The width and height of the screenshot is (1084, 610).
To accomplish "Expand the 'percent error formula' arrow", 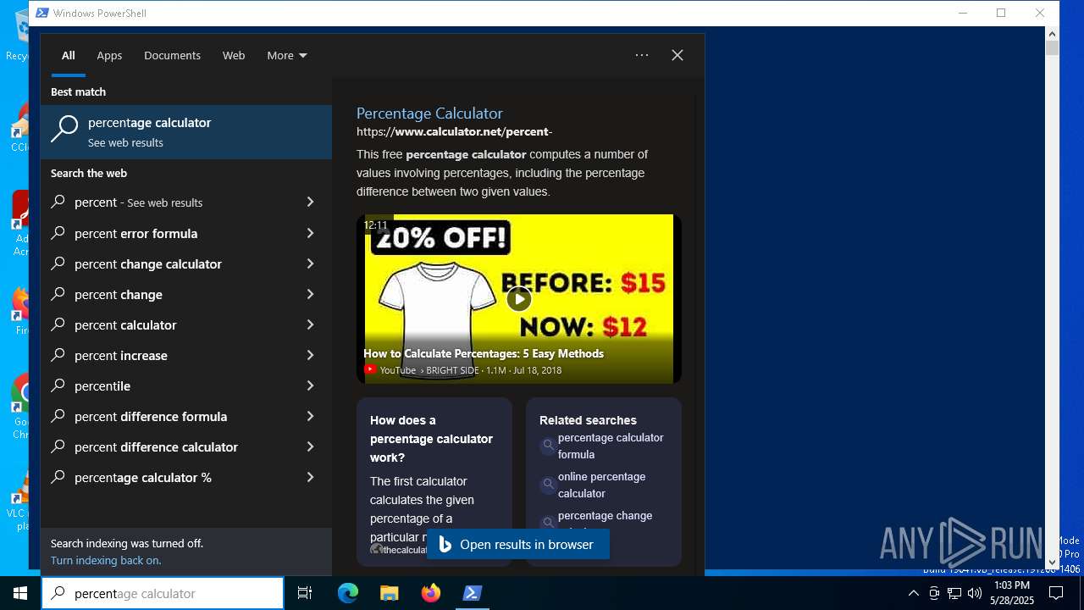I will click(310, 233).
